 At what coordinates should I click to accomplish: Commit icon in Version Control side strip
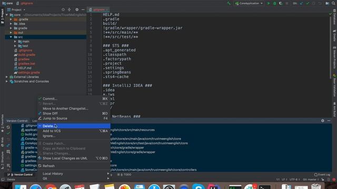[x=8, y=133]
